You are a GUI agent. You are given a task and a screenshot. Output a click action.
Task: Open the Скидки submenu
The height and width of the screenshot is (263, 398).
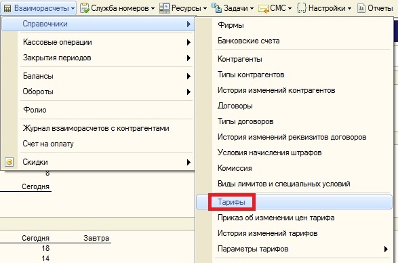pos(98,162)
